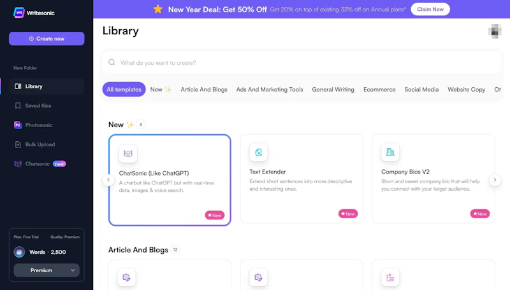This screenshot has width=510, height=290.
Task: Click the New section count badge 4
Action: pyautogui.click(x=140, y=124)
